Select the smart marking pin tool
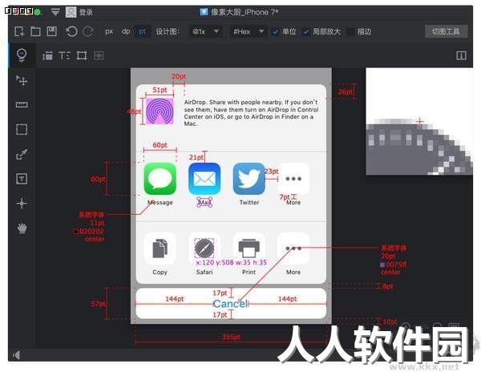The image size is (481, 372). click(x=22, y=55)
